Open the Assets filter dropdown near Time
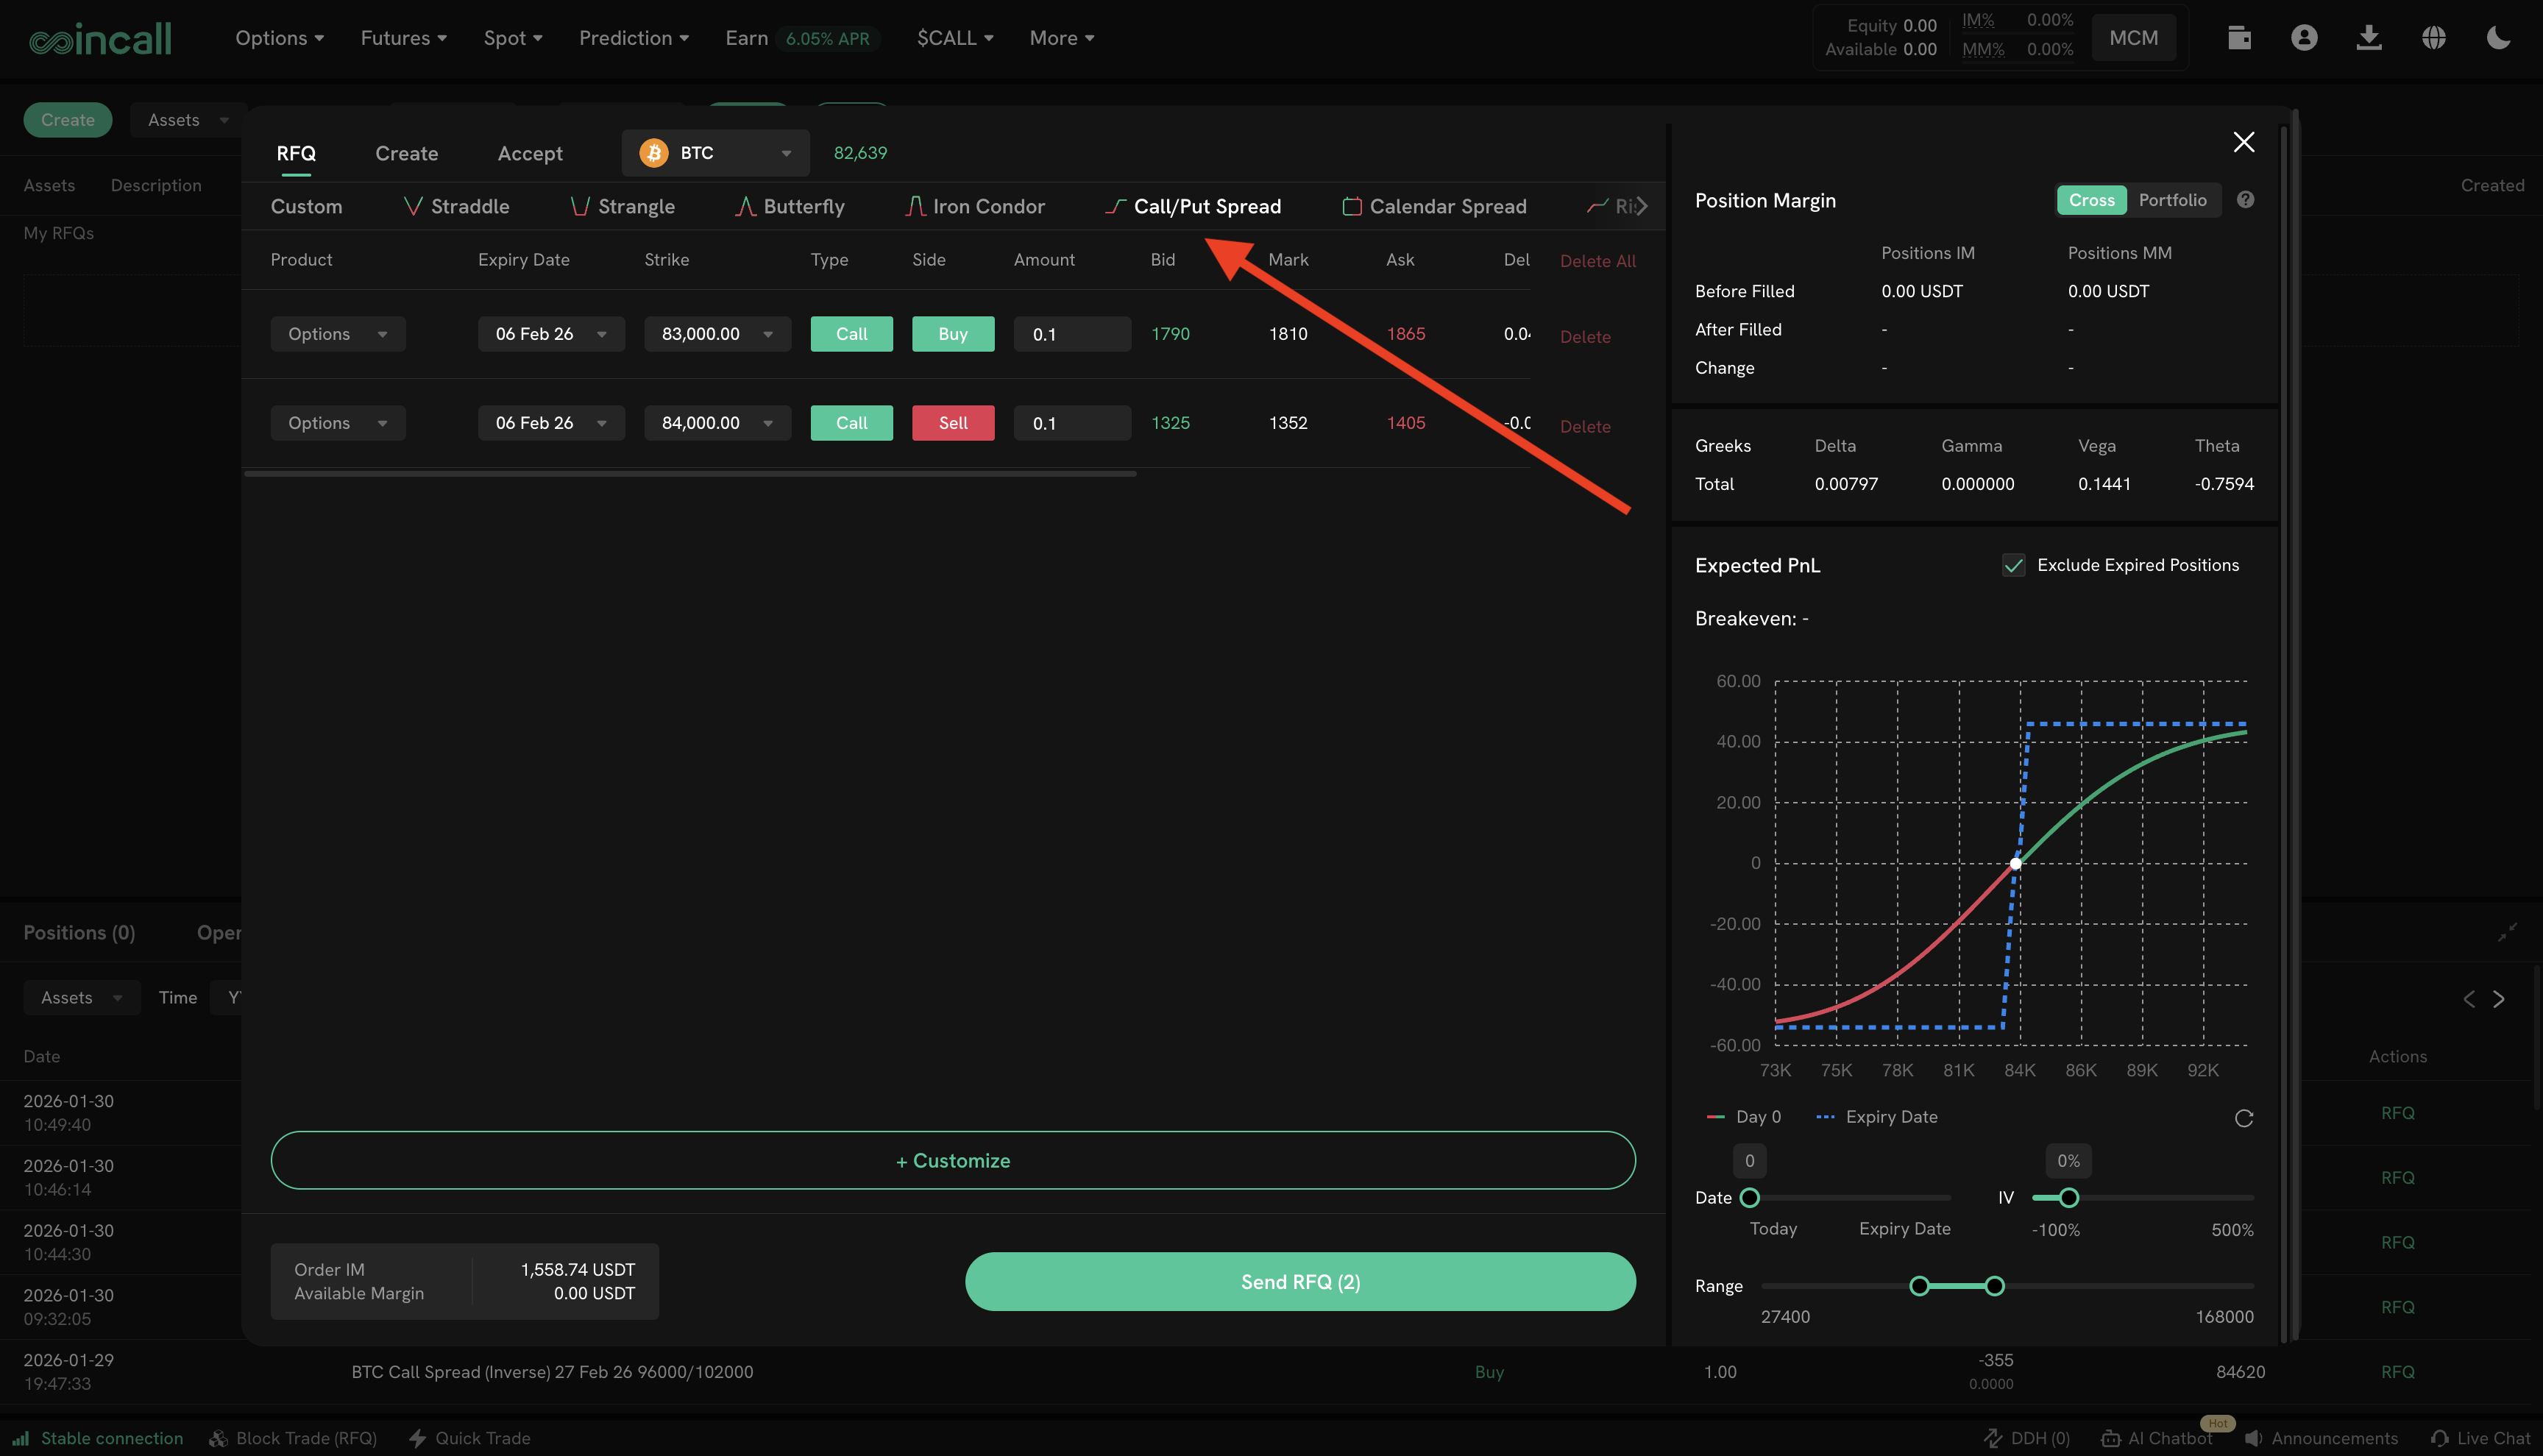This screenshot has width=2543, height=1456. click(x=81, y=998)
